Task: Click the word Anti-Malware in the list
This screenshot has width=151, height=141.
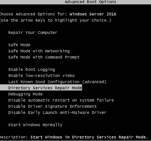Action: [x=75, y=113]
